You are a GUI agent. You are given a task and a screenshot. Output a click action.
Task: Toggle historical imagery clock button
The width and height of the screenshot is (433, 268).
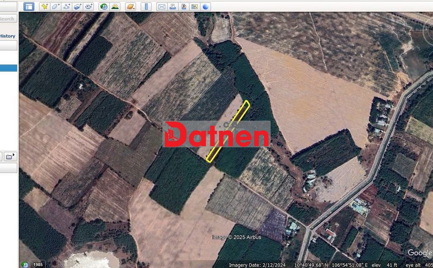pos(104,6)
